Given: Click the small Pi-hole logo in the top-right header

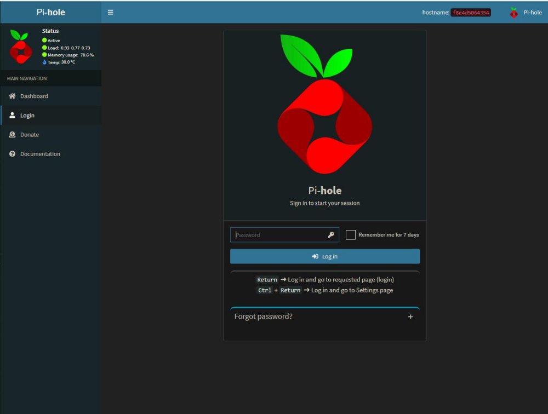Looking at the screenshot, I should 514,13.
